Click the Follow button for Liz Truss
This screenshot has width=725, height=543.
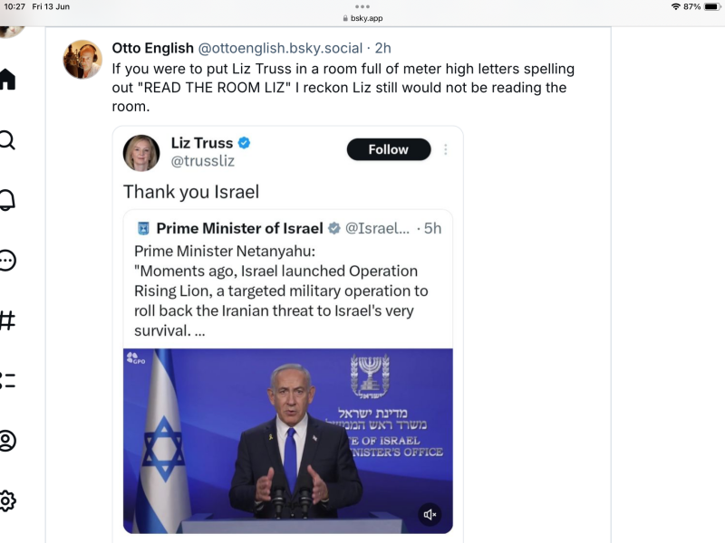pos(388,149)
